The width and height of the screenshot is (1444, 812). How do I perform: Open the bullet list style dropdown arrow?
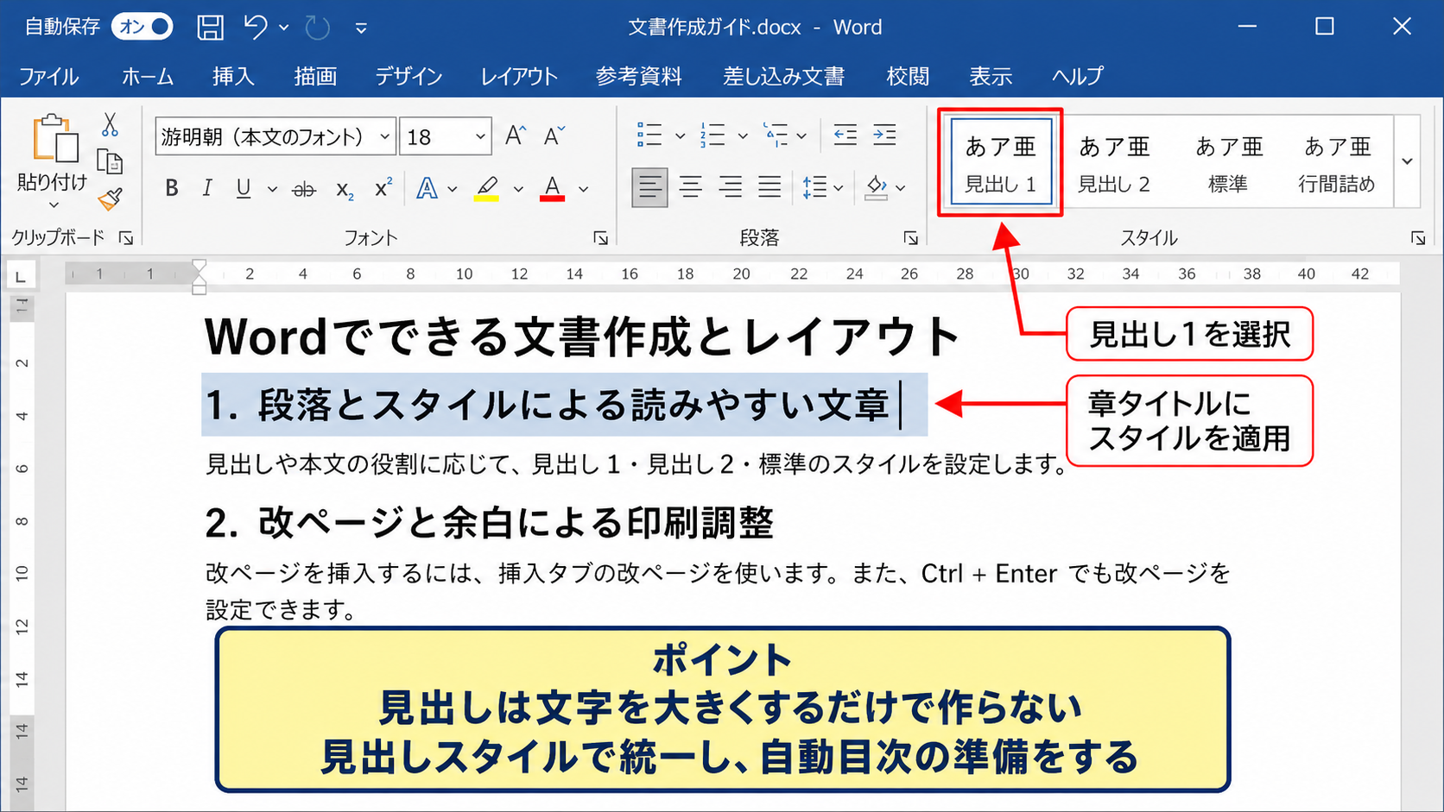tap(680, 136)
